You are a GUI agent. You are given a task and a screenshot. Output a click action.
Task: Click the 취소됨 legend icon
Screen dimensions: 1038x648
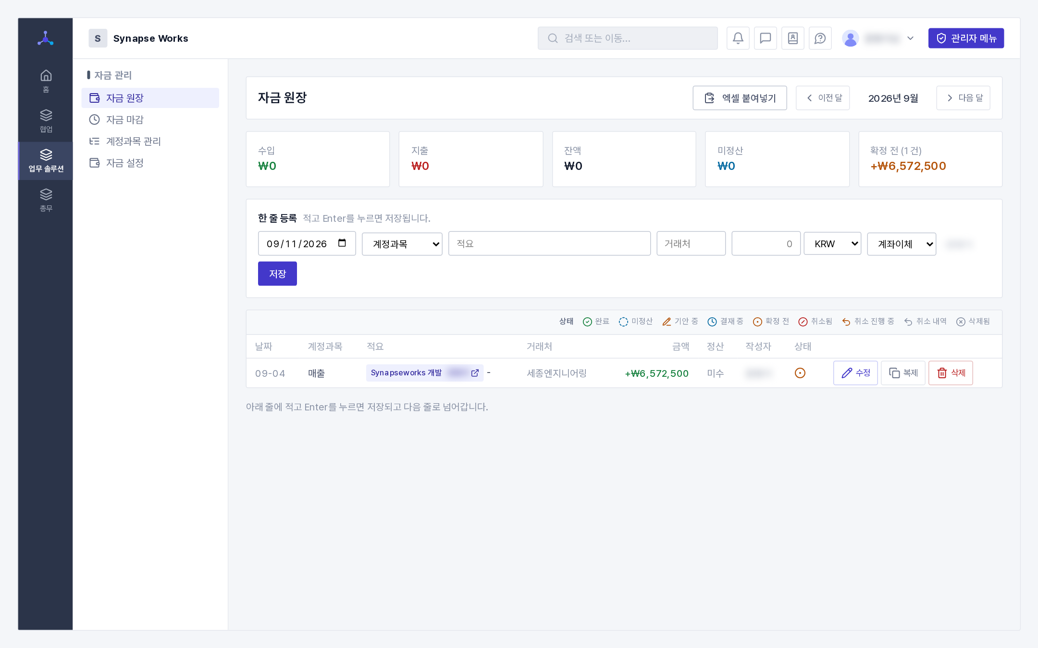(x=803, y=322)
